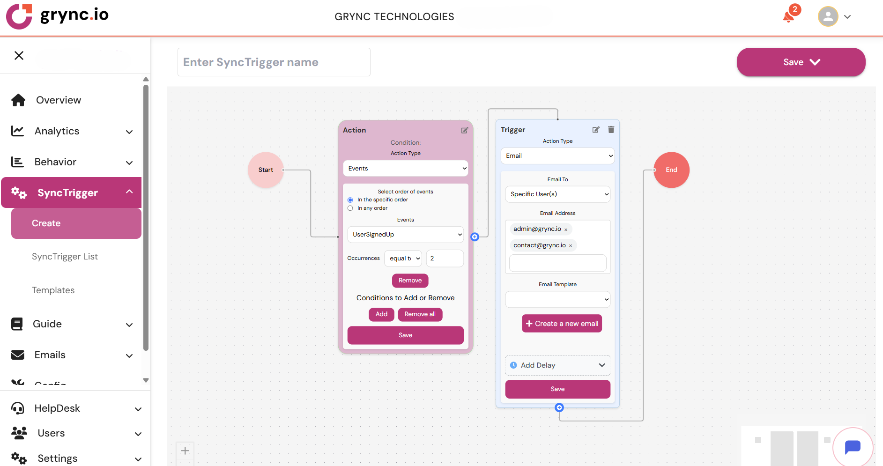Click the notification bell icon
Image resolution: width=883 pixels, height=466 pixels.
789,17
